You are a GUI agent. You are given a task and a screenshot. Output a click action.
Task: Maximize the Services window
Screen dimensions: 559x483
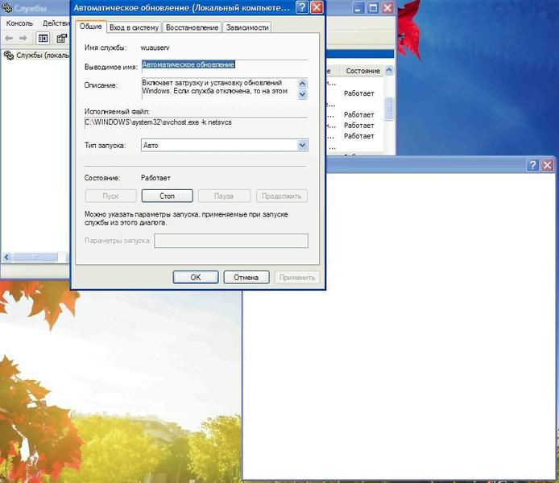pos(373,8)
